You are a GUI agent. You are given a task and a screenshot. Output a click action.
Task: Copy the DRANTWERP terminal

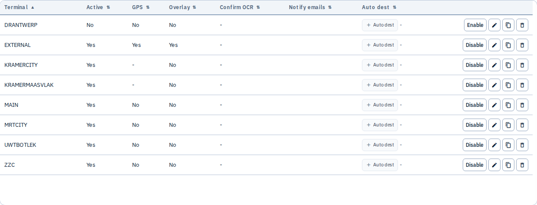508,25
